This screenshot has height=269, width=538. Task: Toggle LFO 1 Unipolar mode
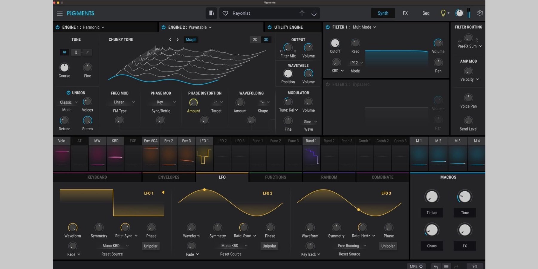(x=151, y=246)
